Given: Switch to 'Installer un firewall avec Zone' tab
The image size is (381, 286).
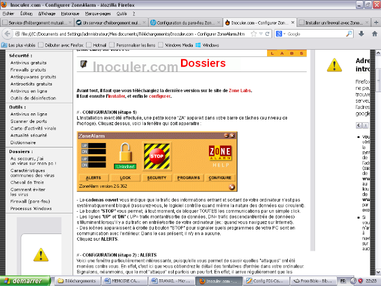Looking at the screenshot, I should 334,22.
